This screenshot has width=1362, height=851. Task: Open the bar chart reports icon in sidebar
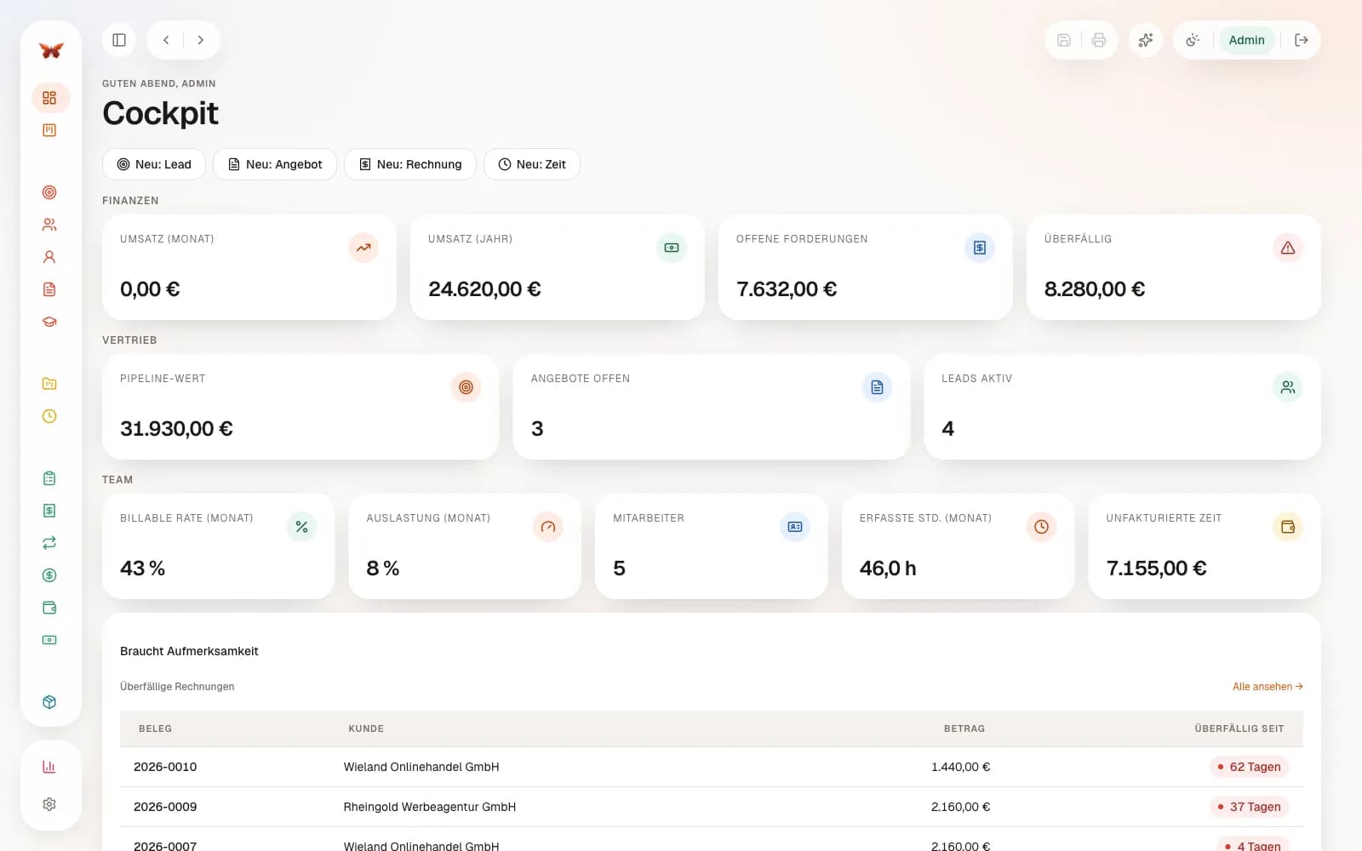[49, 767]
